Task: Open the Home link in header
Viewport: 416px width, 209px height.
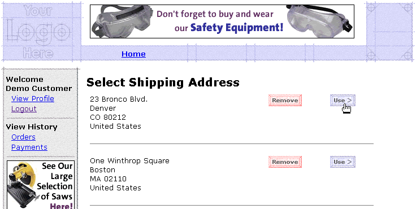Action: pyautogui.click(x=133, y=54)
